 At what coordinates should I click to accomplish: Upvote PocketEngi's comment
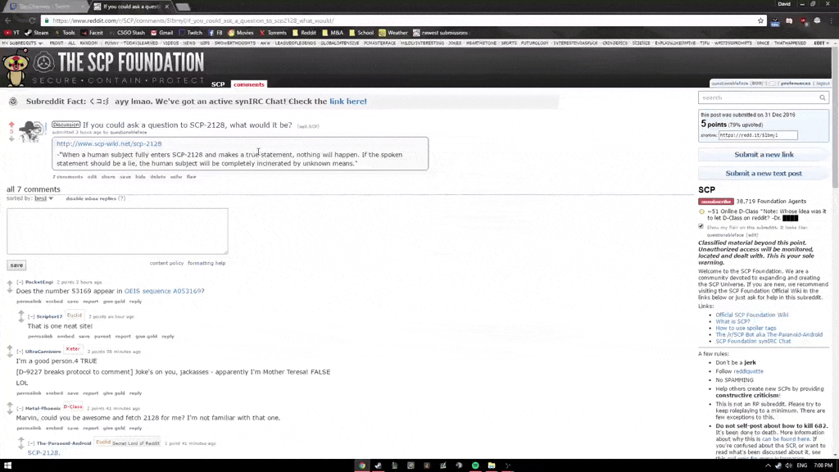[10, 283]
